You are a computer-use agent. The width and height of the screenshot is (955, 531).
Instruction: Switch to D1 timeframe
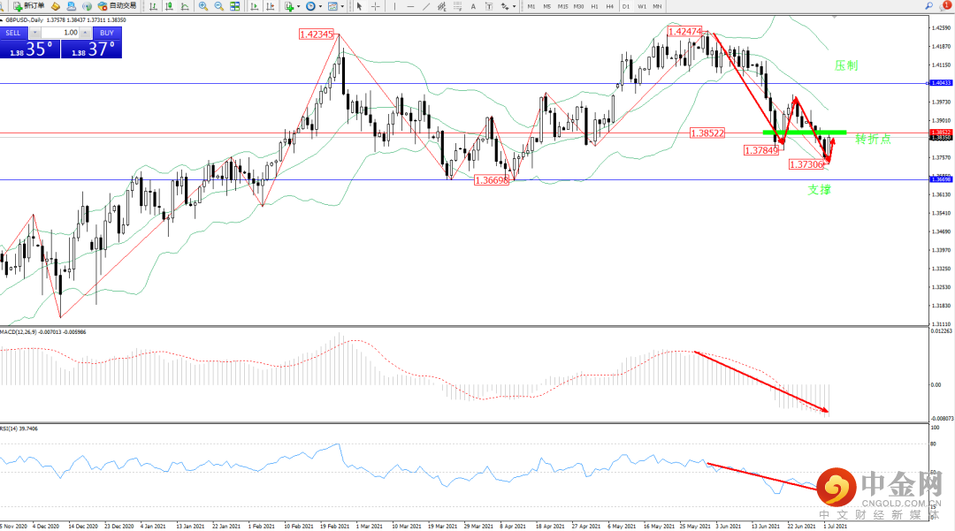[625, 6]
